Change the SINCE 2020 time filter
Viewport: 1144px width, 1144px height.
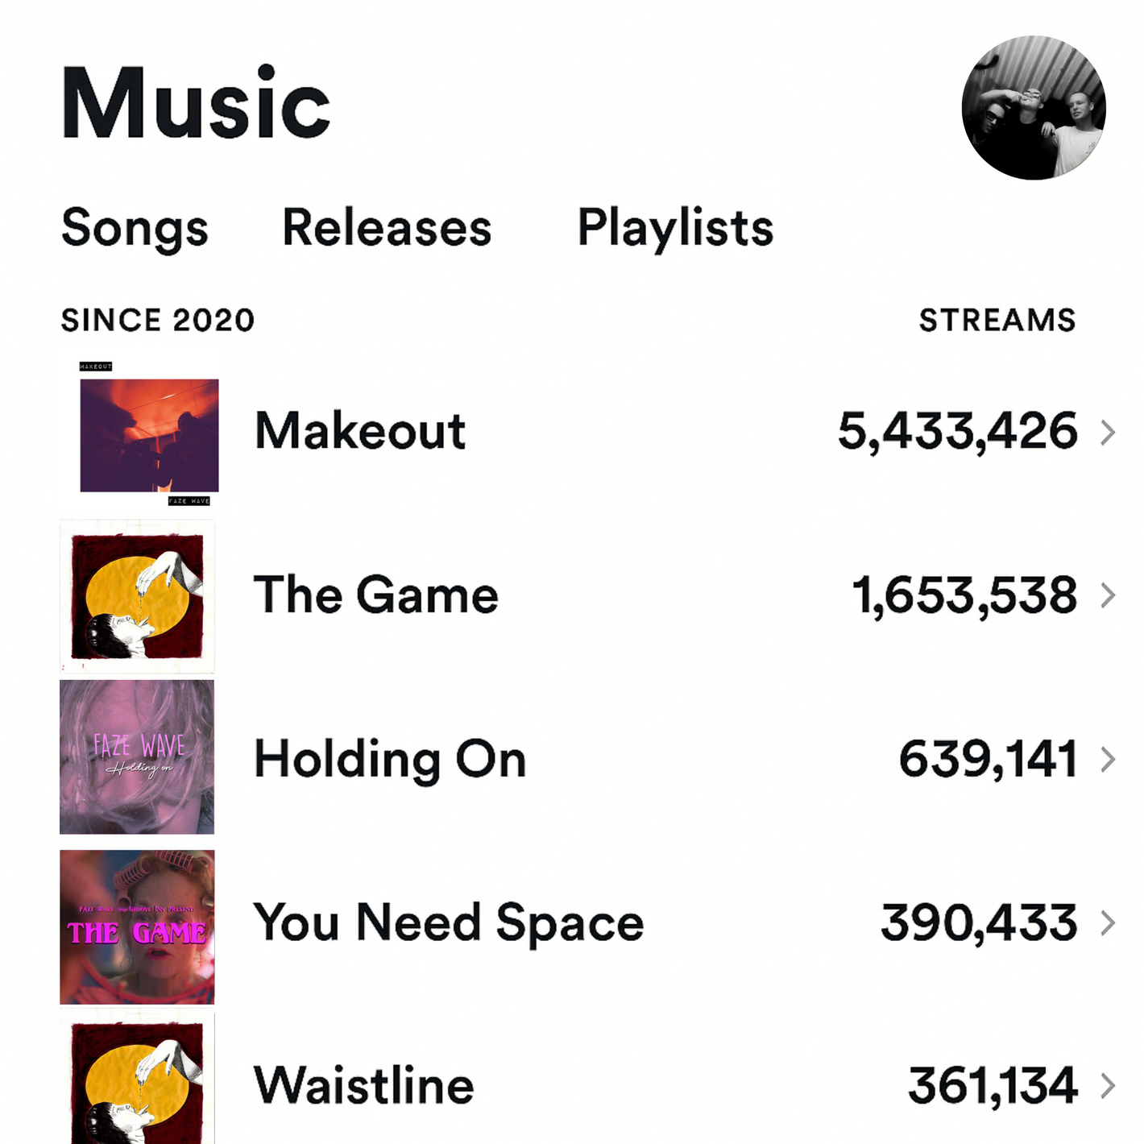tap(158, 321)
